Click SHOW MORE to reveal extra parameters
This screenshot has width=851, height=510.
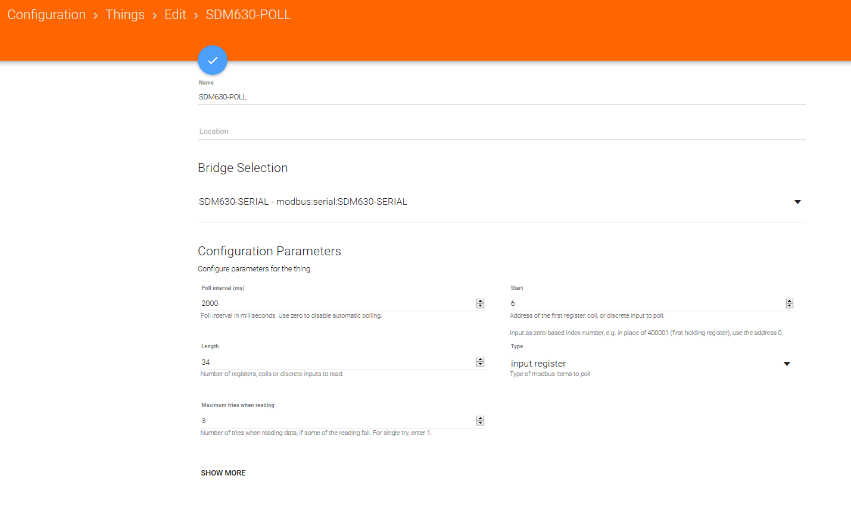click(223, 473)
